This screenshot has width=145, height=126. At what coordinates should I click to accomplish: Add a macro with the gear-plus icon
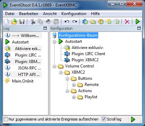(101, 22)
